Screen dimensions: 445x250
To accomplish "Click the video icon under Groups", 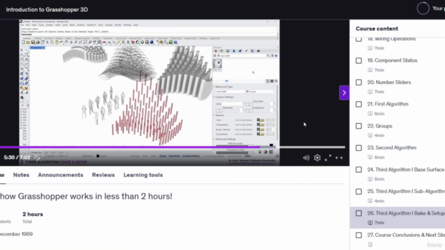I will coord(370,135).
